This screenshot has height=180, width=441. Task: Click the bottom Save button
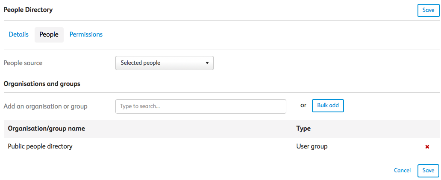pos(428,171)
